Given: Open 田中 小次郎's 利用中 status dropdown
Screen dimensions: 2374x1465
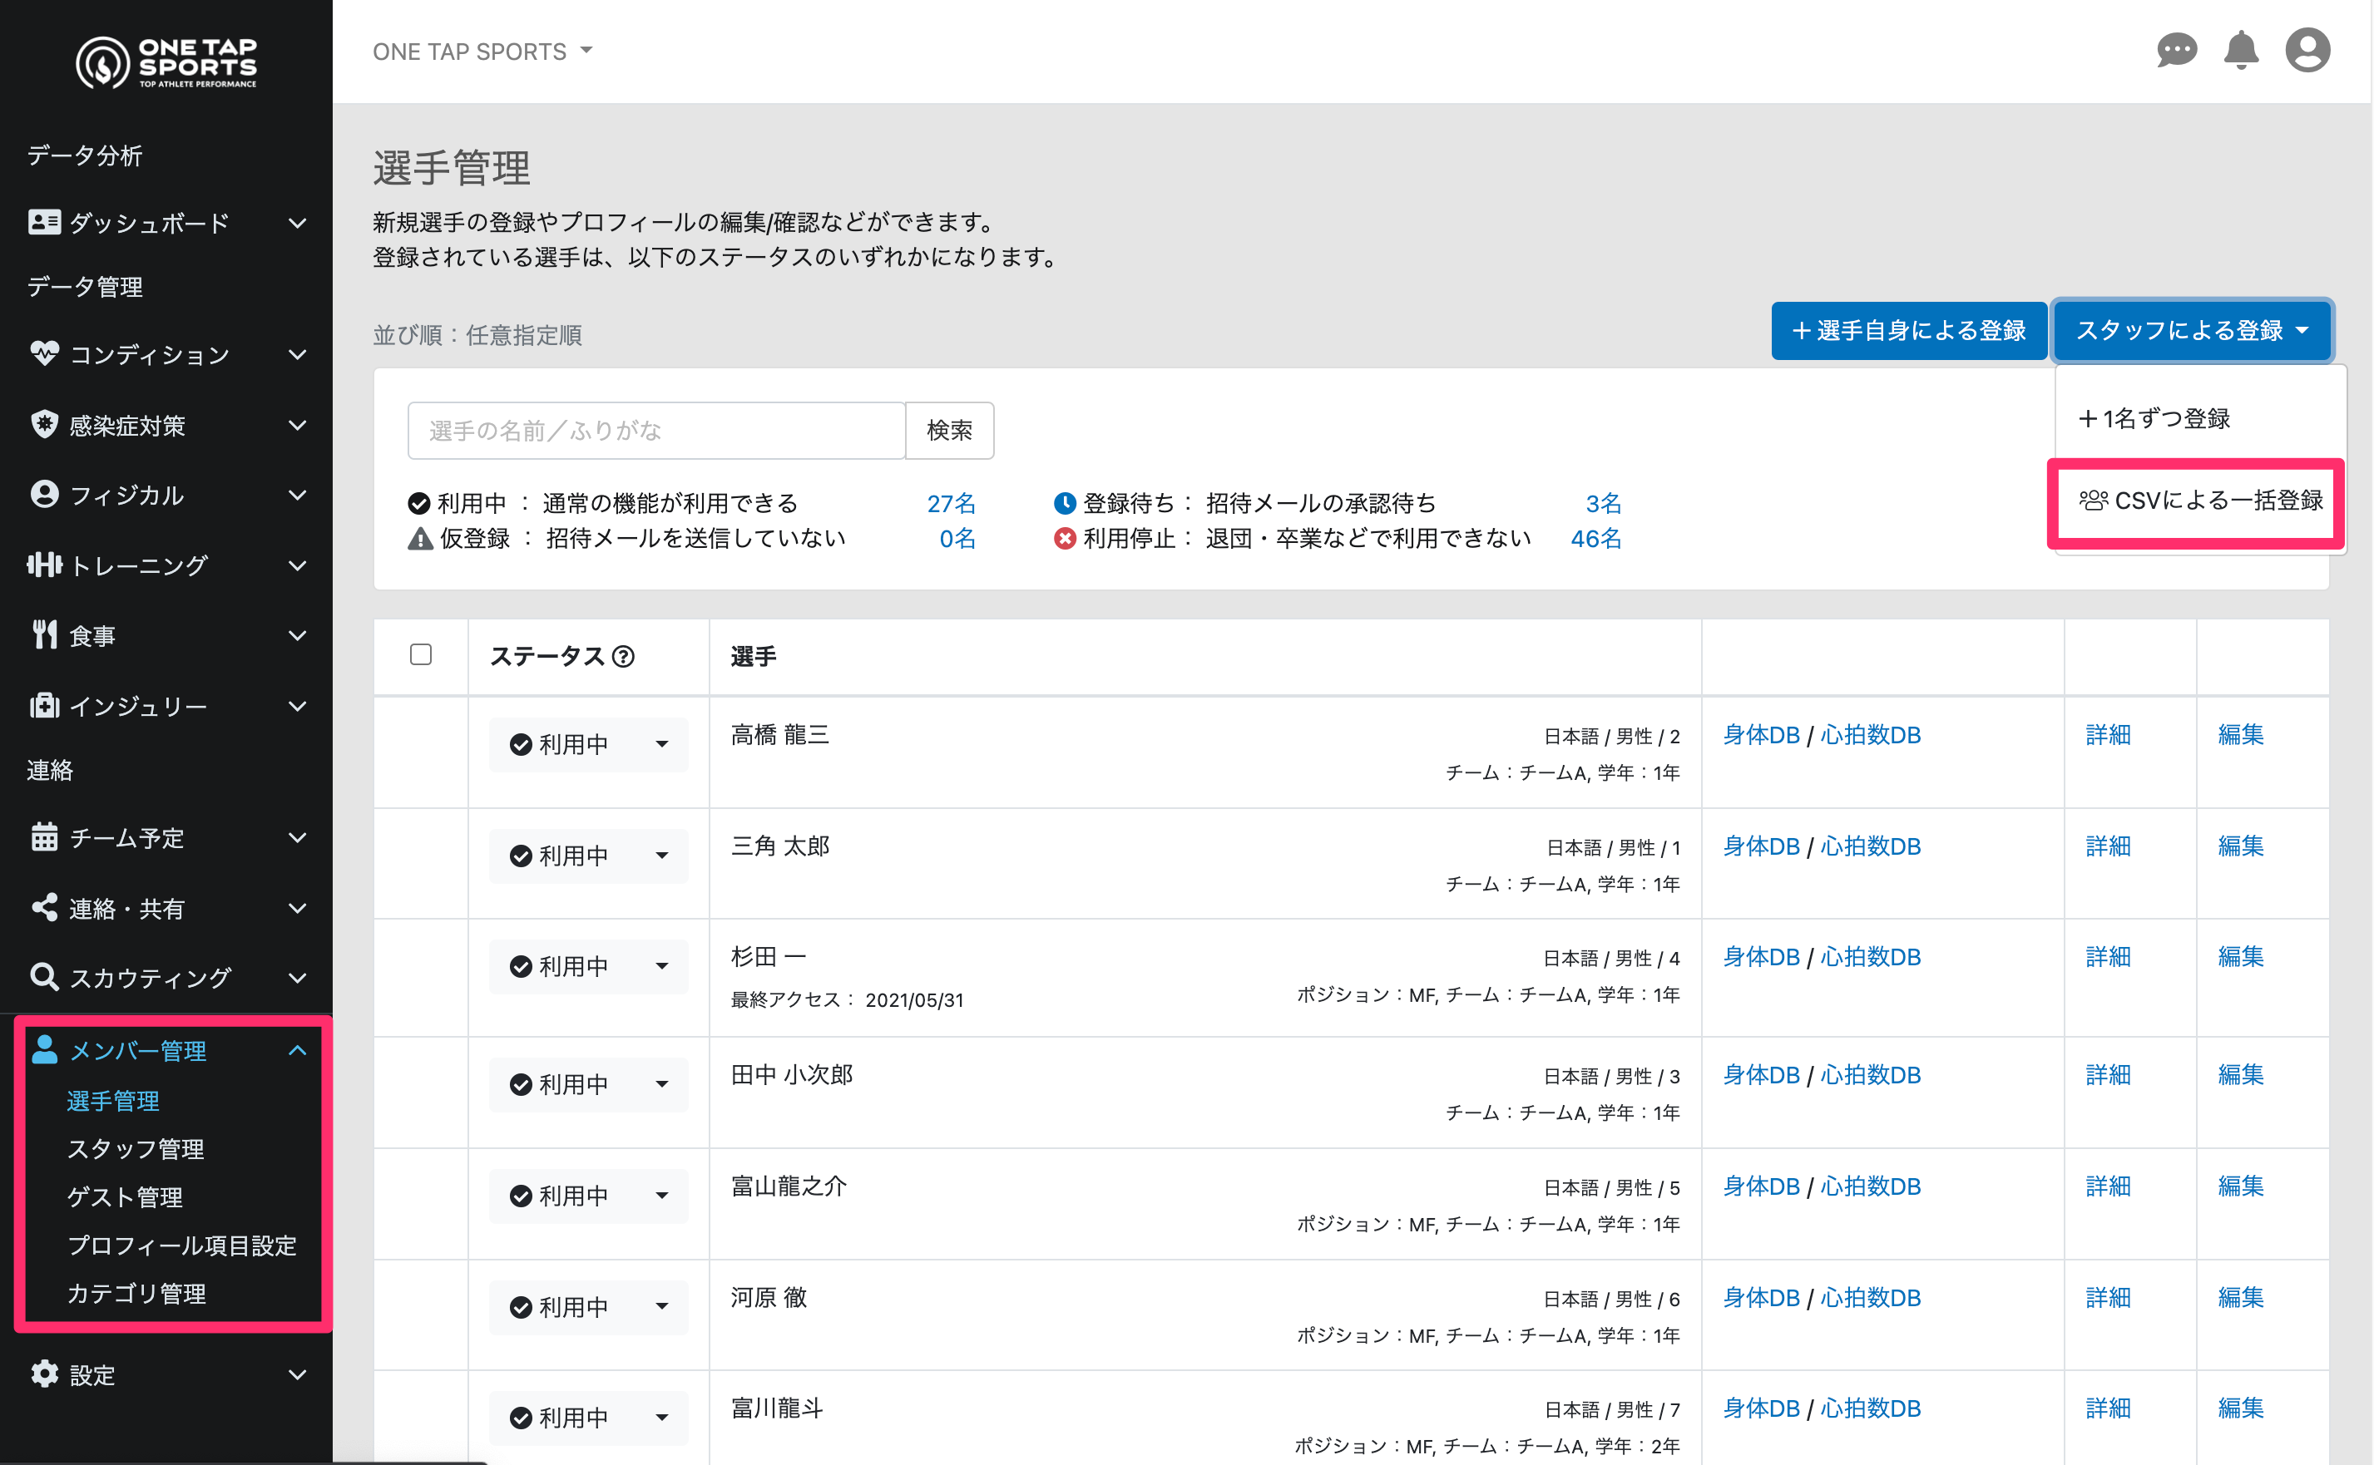Looking at the screenshot, I should tap(588, 1084).
